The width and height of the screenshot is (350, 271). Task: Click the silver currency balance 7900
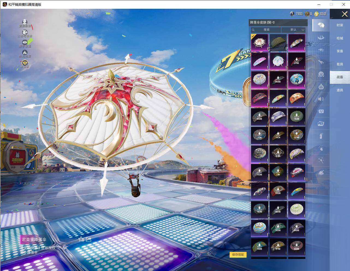(296, 14)
